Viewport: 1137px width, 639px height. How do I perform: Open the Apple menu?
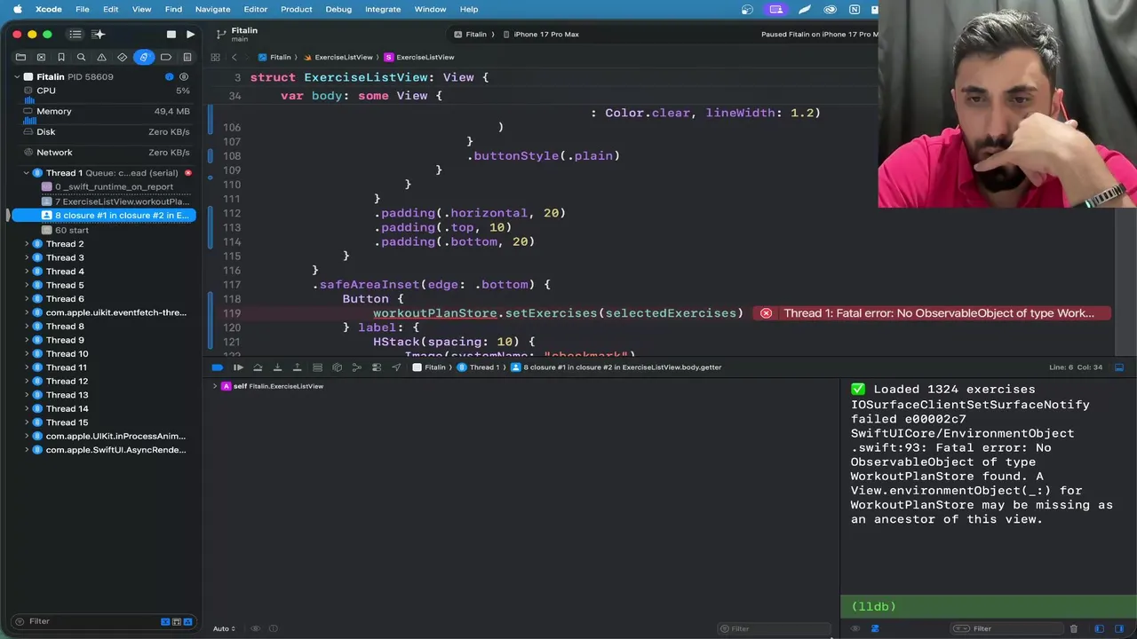tap(17, 9)
